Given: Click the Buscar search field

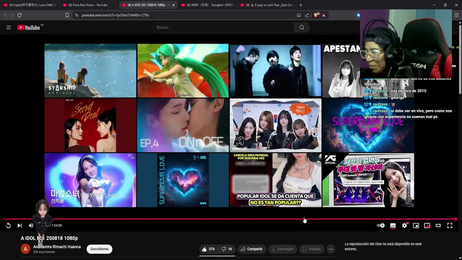Looking at the screenshot, I should pos(224,27).
